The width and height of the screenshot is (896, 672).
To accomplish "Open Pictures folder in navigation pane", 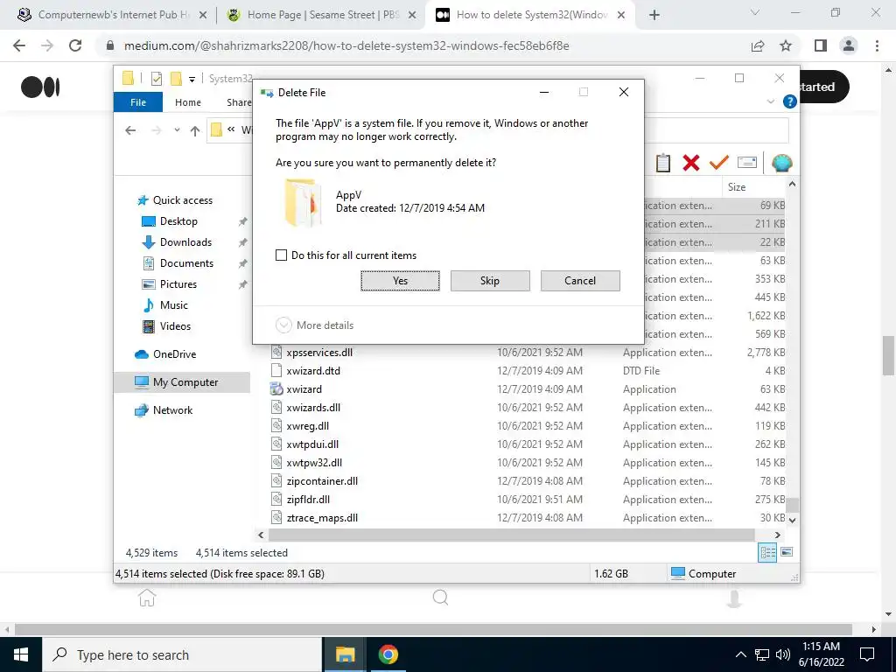I will point(178,284).
